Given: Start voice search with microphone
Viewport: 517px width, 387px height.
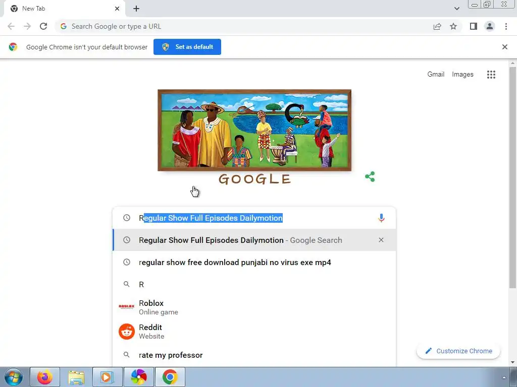Looking at the screenshot, I should point(381,218).
